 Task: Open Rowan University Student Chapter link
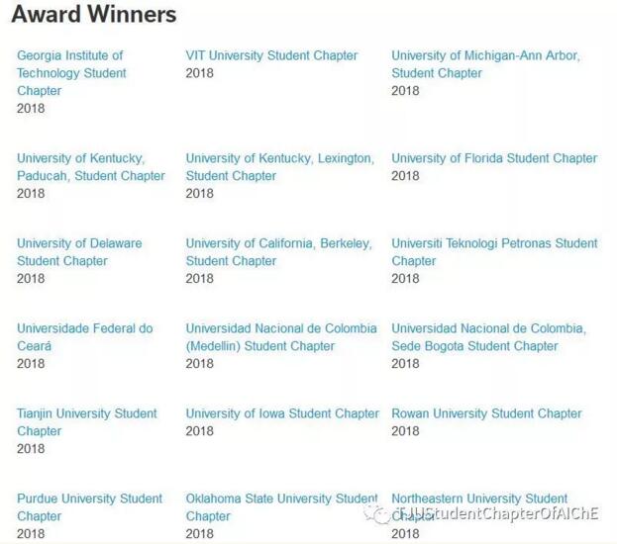486,413
